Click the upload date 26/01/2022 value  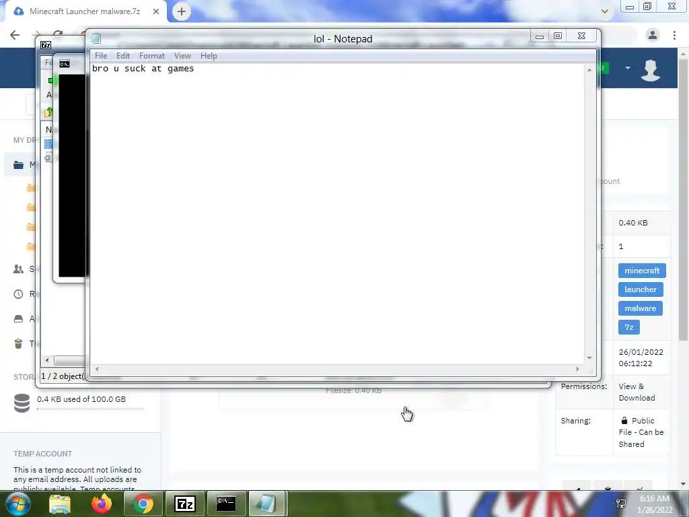pos(641,358)
